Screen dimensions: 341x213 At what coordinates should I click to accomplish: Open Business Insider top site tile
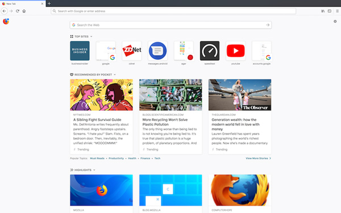(x=80, y=51)
